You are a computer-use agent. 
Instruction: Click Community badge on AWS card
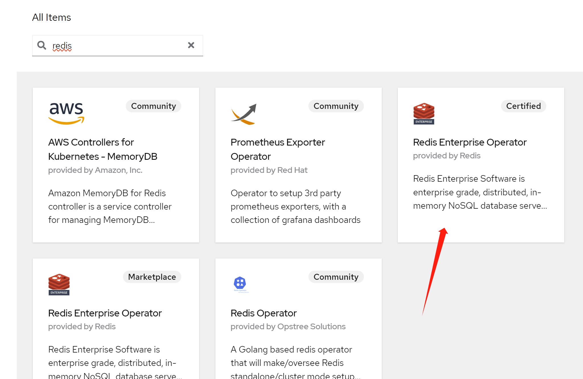click(153, 106)
